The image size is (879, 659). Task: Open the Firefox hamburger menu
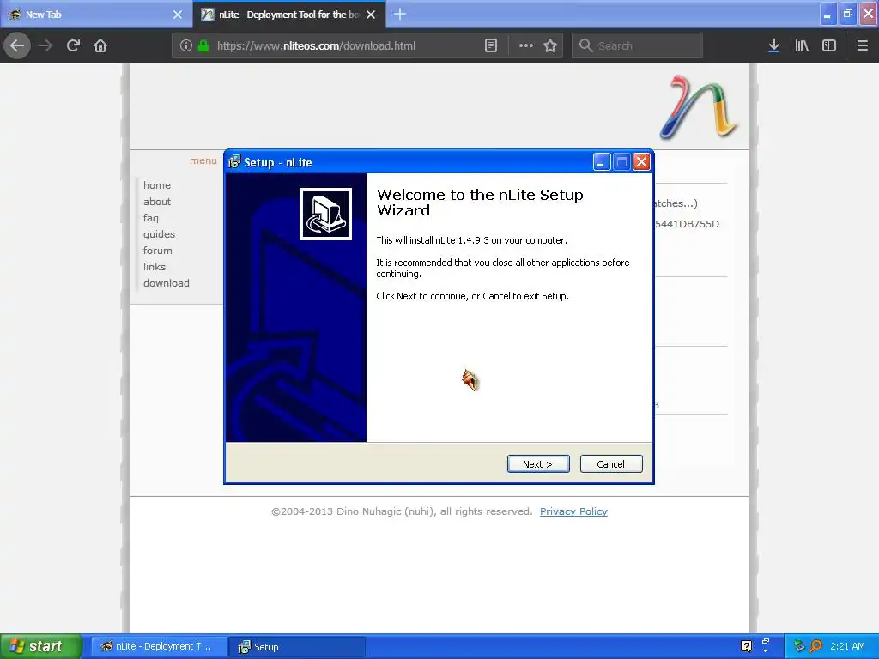(x=863, y=46)
